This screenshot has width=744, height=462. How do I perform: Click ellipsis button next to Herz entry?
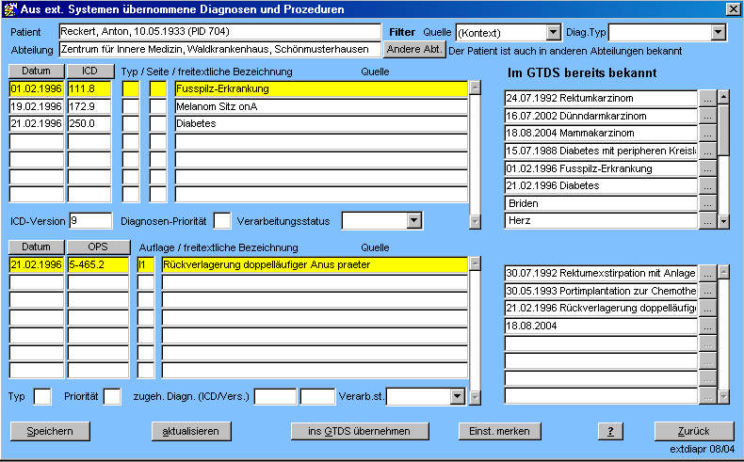click(707, 221)
